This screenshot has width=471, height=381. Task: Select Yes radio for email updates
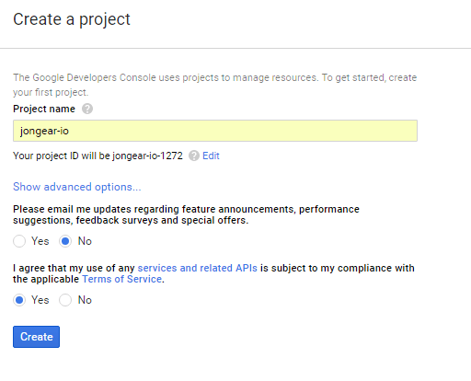click(19, 241)
